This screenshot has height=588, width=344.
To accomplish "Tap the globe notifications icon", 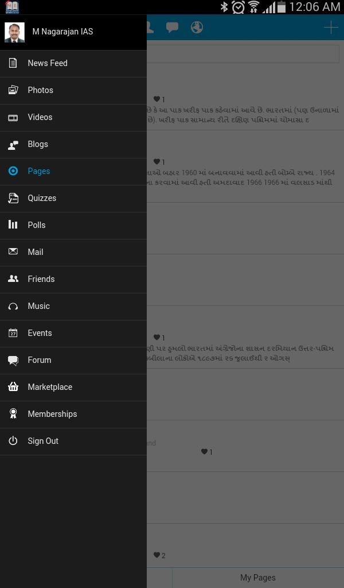I will [197, 28].
